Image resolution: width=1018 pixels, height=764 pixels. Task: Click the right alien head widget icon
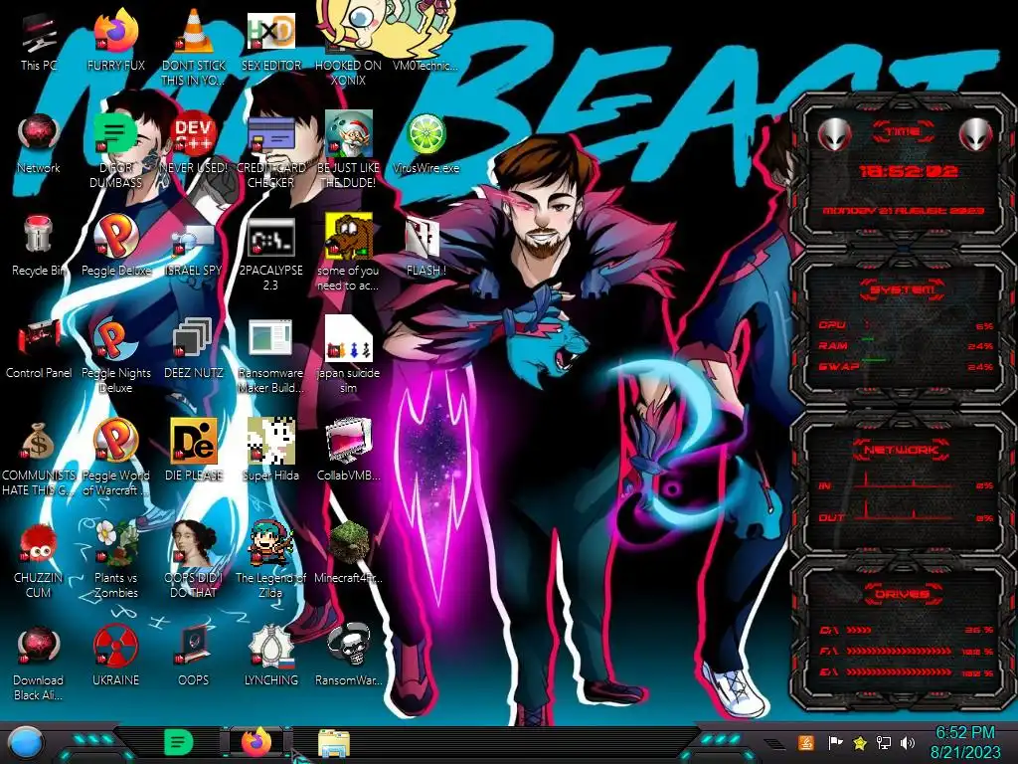(x=975, y=134)
